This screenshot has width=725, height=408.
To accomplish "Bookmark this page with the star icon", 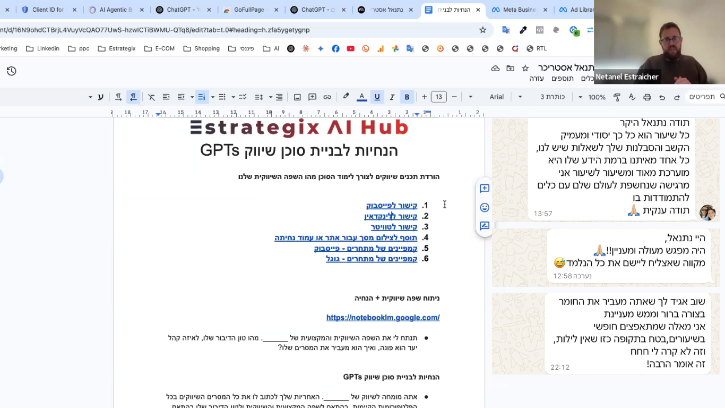I will 483,30.
